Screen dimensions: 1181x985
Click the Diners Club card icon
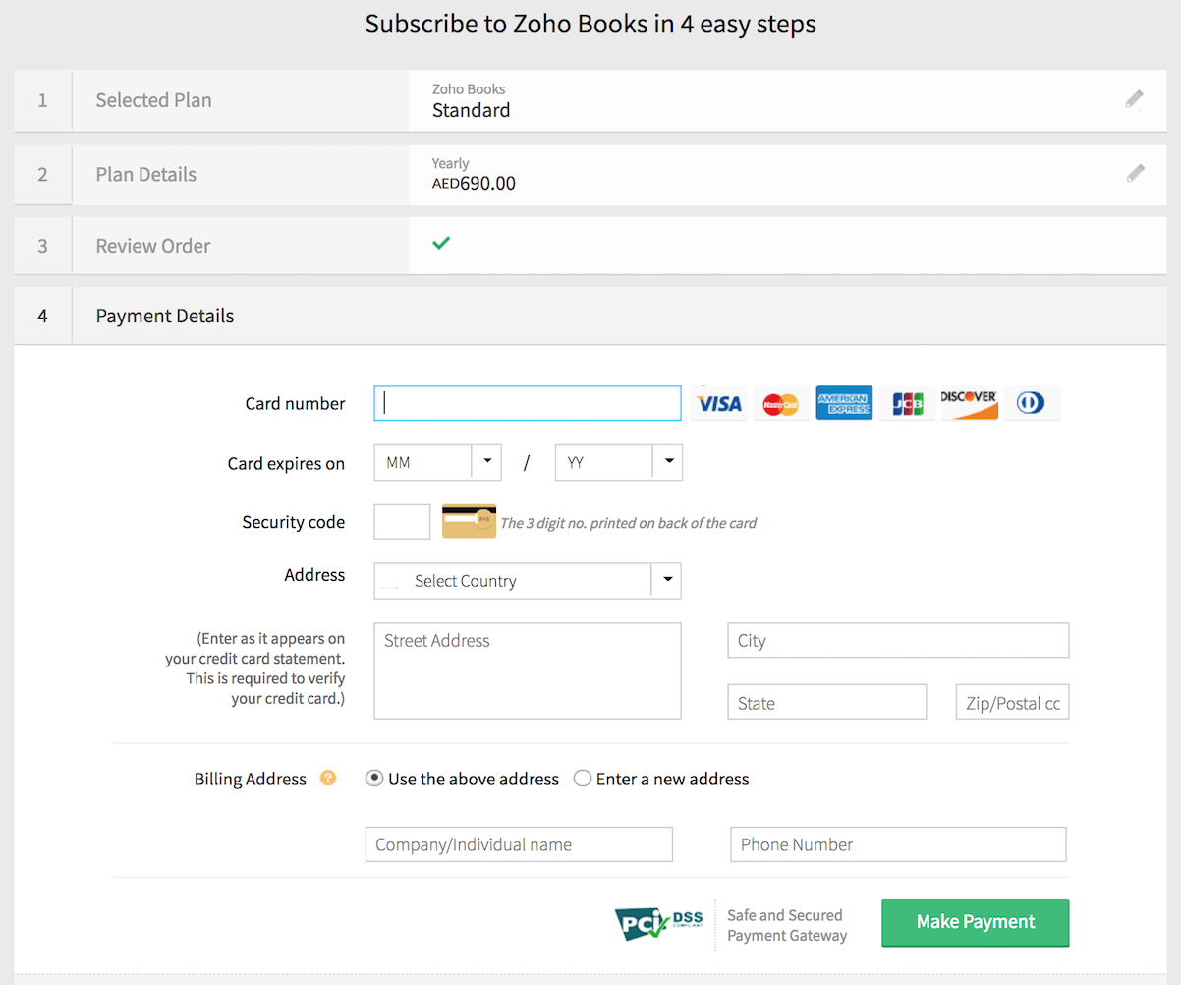coord(1032,403)
